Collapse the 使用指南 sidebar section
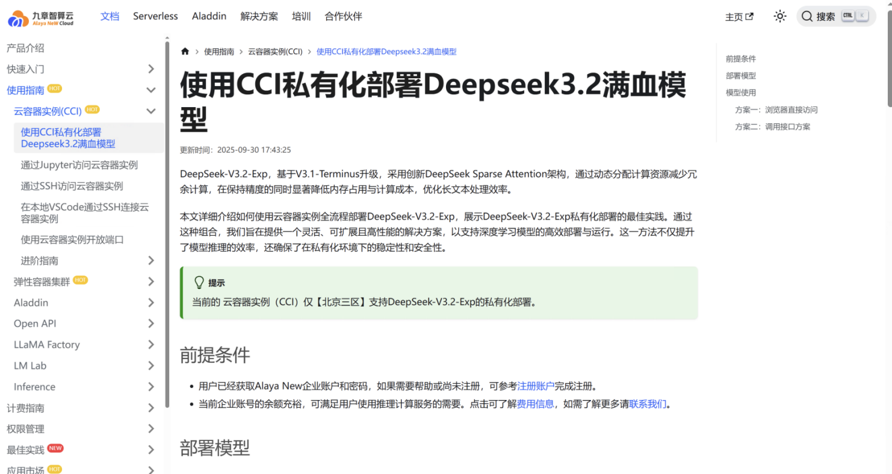 pyautogui.click(x=151, y=90)
